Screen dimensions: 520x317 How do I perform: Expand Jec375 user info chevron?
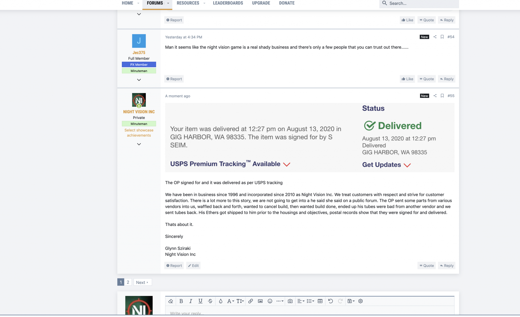coord(139,80)
